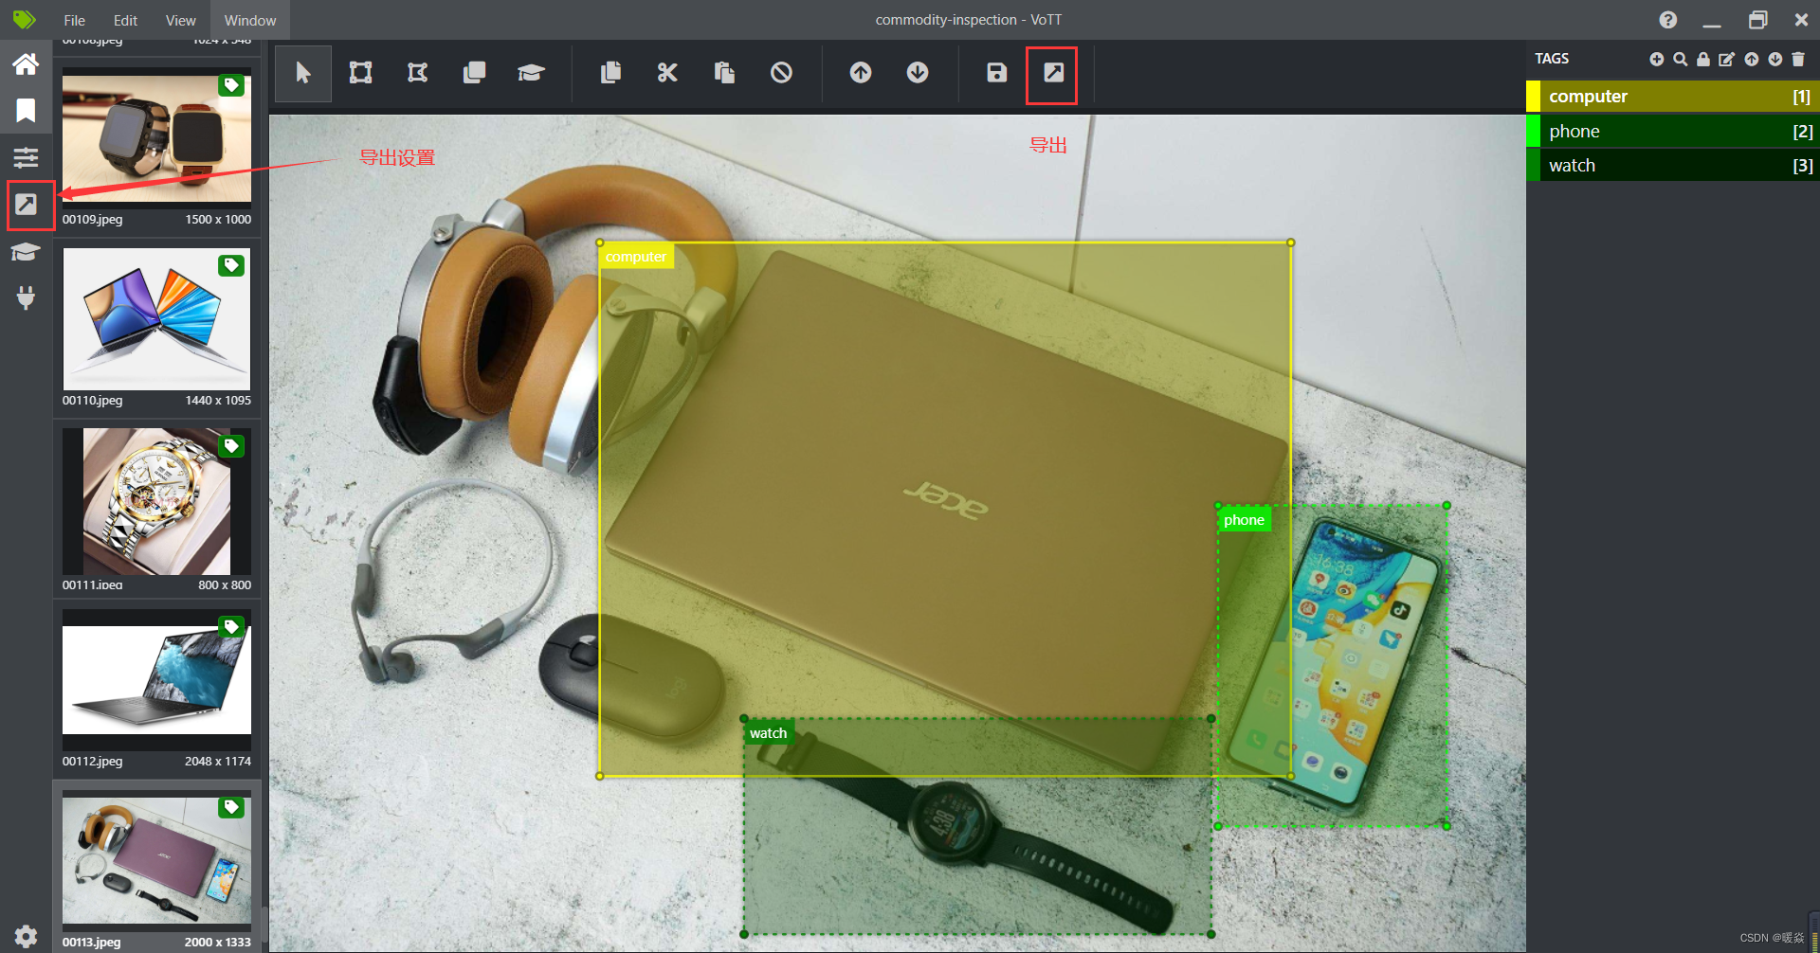Image resolution: width=1820 pixels, height=953 pixels.
Task: Open the File menu
Action: click(x=74, y=20)
